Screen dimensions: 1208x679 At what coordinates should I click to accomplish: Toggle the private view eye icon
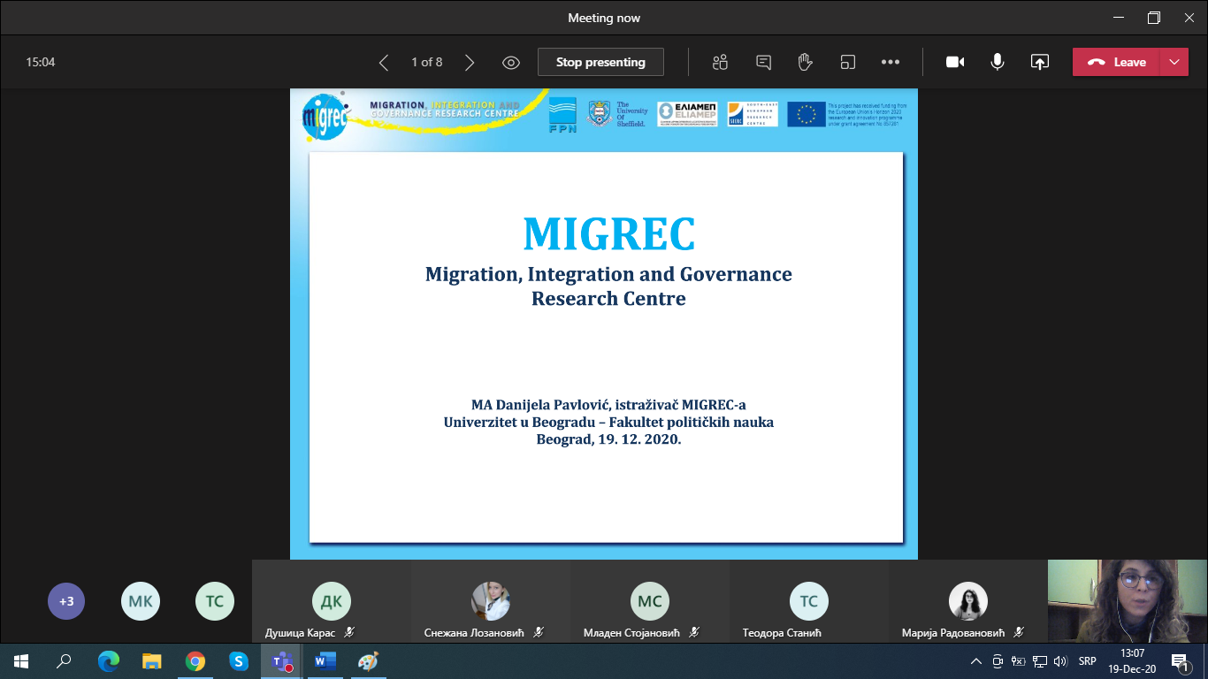[x=510, y=63]
